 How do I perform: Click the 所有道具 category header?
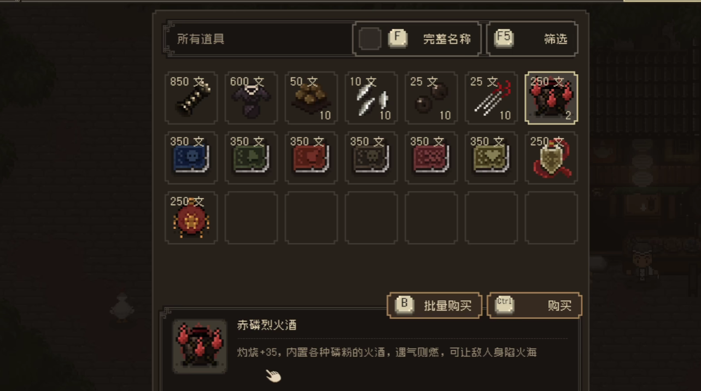(201, 39)
